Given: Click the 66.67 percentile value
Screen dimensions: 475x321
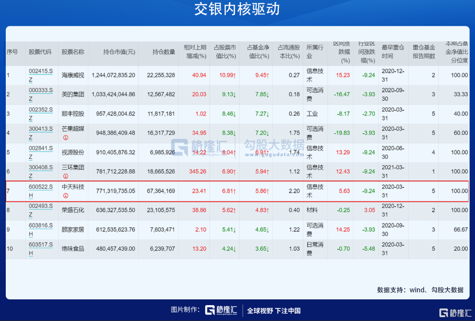Looking at the screenshot, I should tap(461, 230).
